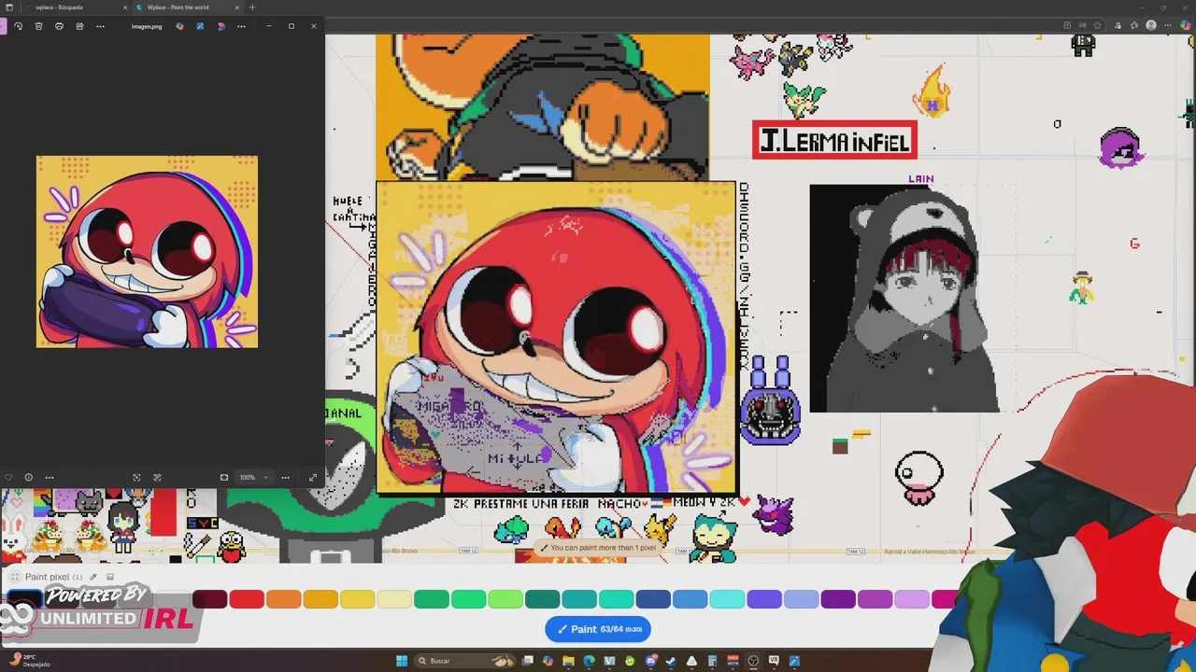The height and width of the screenshot is (672, 1196).
Task: Close the Wplace - Paint the world tab
Action: (x=237, y=7)
